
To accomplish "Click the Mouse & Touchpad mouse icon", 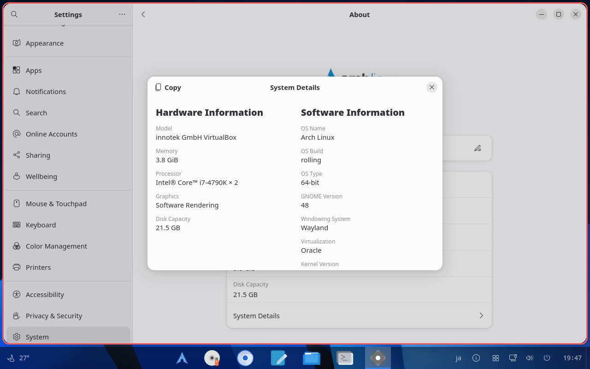I will point(17,203).
